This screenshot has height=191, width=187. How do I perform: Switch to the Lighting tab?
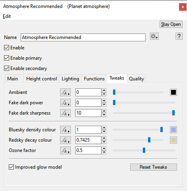70,79
